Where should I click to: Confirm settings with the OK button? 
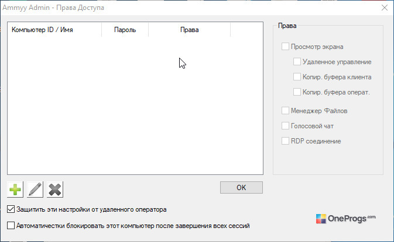(241, 187)
